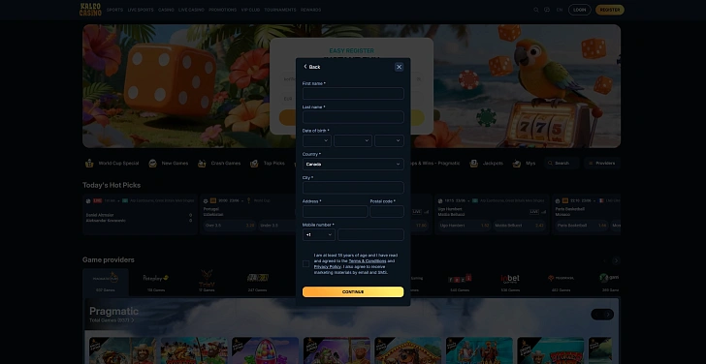Open the first Date of birth dropdown
706x364 pixels.
(x=317, y=140)
